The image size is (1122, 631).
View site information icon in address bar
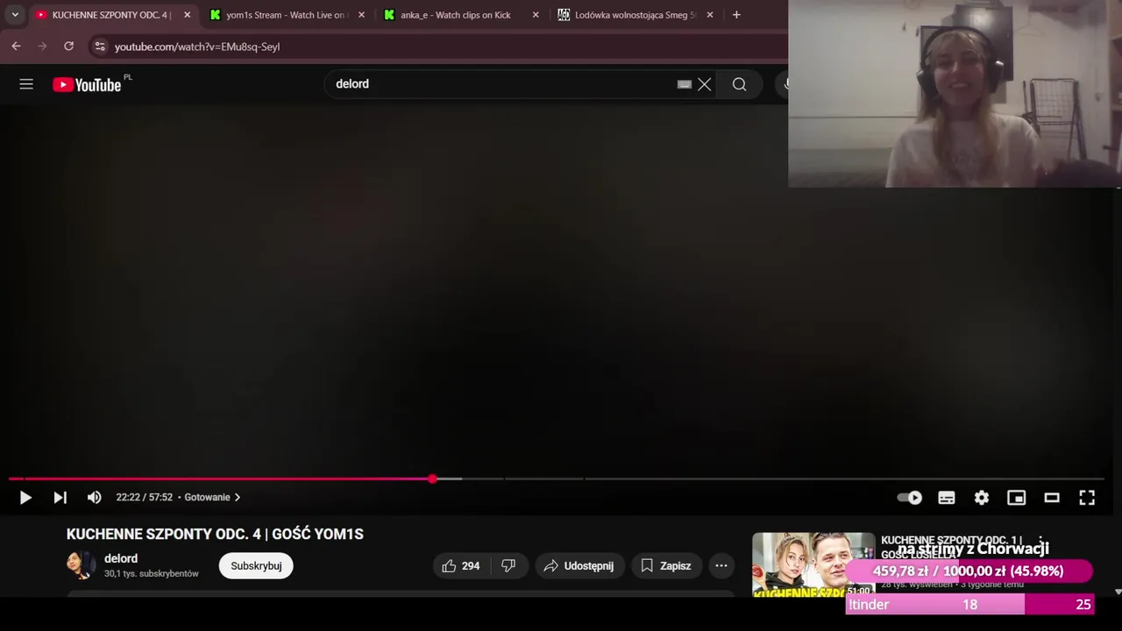100,46
